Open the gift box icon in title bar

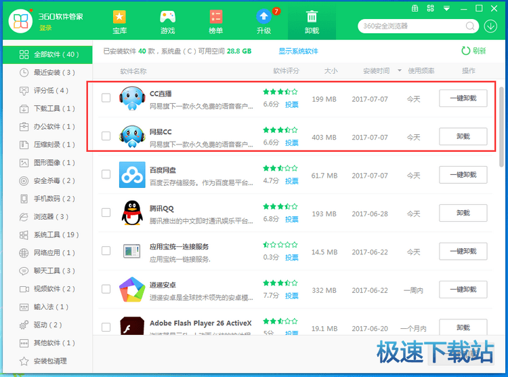pos(415,8)
